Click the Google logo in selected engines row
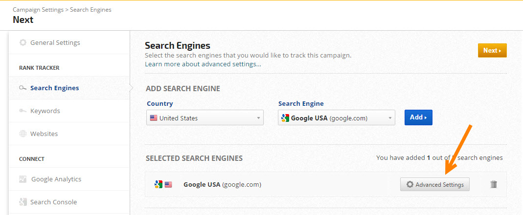523x215 pixels. tap(159, 185)
